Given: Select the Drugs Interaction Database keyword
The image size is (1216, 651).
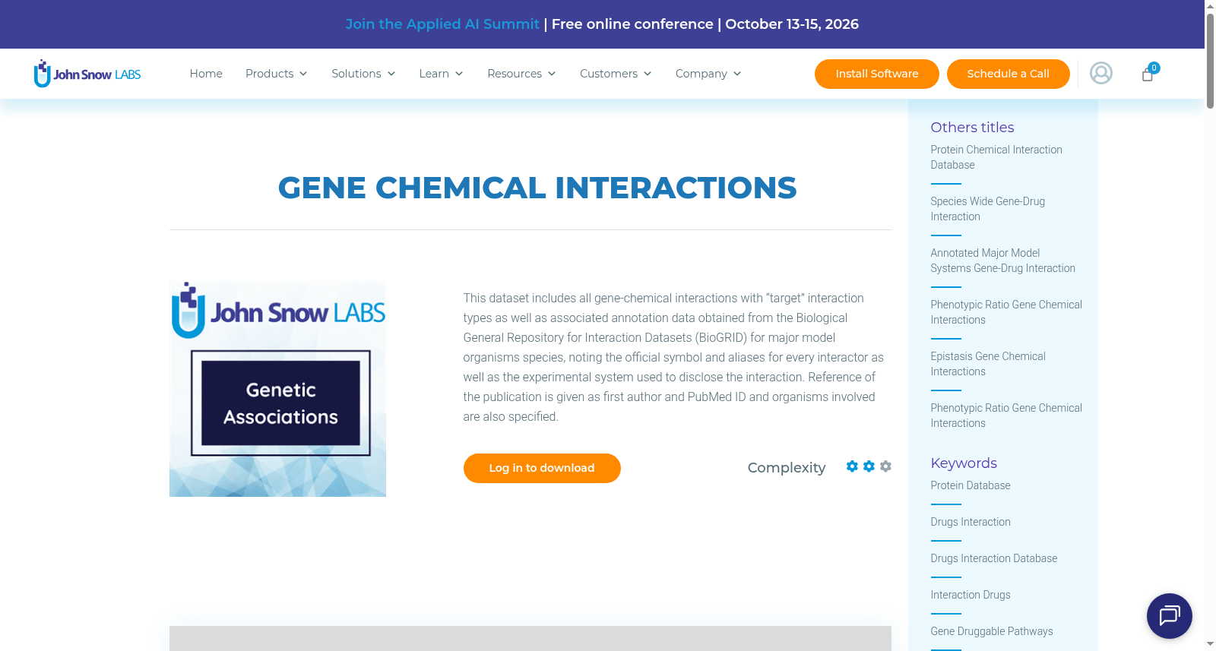Looking at the screenshot, I should pyautogui.click(x=994, y=558).
